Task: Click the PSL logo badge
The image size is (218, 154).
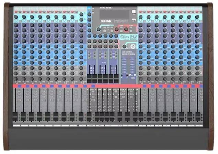Action: tap(133, 37)
